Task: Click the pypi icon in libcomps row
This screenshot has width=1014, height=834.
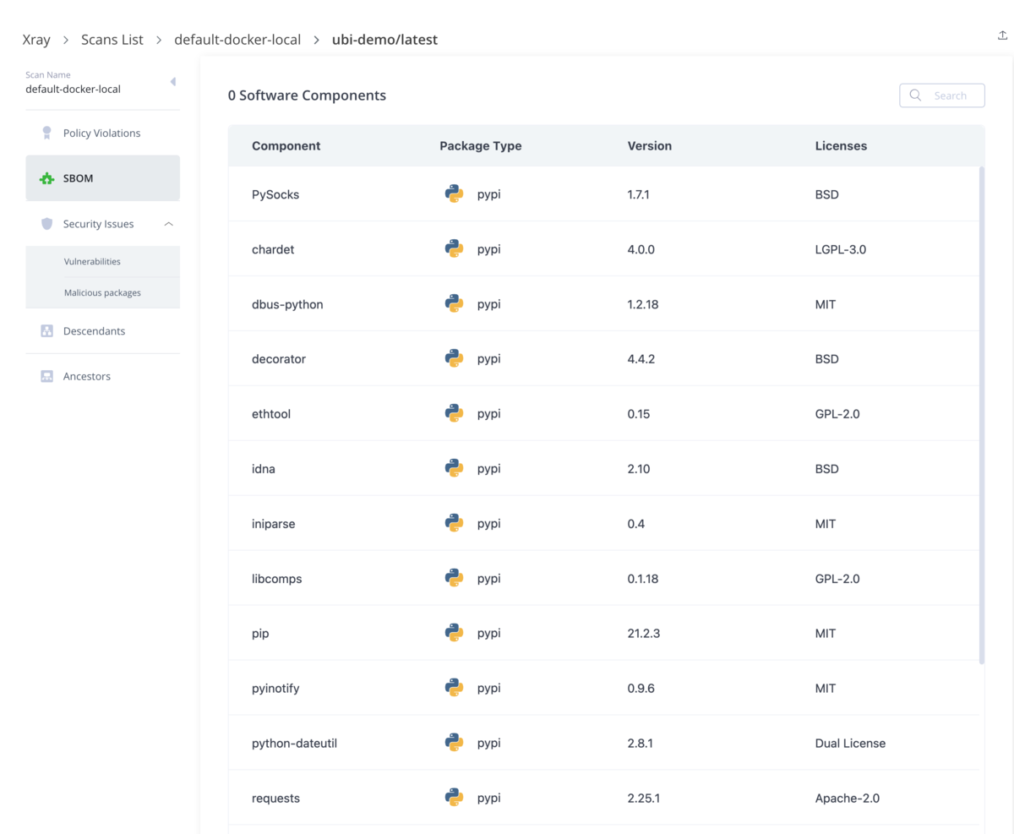Action: coord(455,579)
